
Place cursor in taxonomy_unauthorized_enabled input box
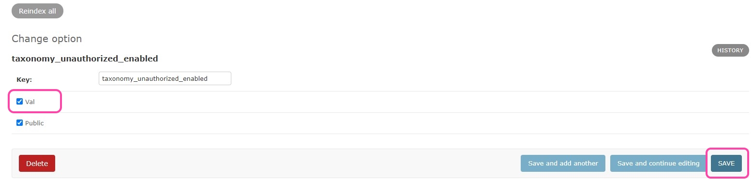pyautogui.click(x=165, y=78)
